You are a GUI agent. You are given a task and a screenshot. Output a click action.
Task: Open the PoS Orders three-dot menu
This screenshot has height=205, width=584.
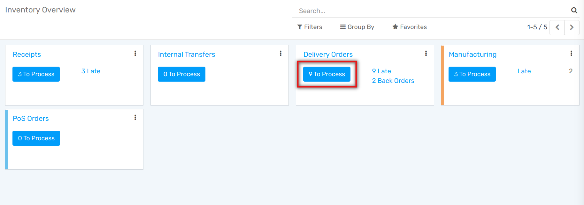pyautogui.click(x=135, y=117)
